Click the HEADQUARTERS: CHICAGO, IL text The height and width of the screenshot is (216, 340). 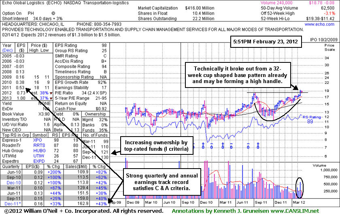pos(33,24)
